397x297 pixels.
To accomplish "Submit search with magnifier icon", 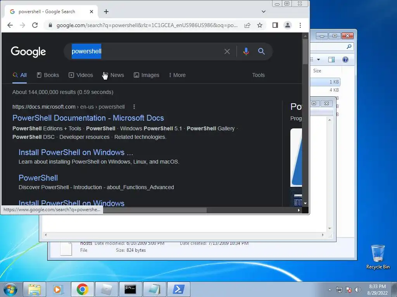I will tap(262, 51).
